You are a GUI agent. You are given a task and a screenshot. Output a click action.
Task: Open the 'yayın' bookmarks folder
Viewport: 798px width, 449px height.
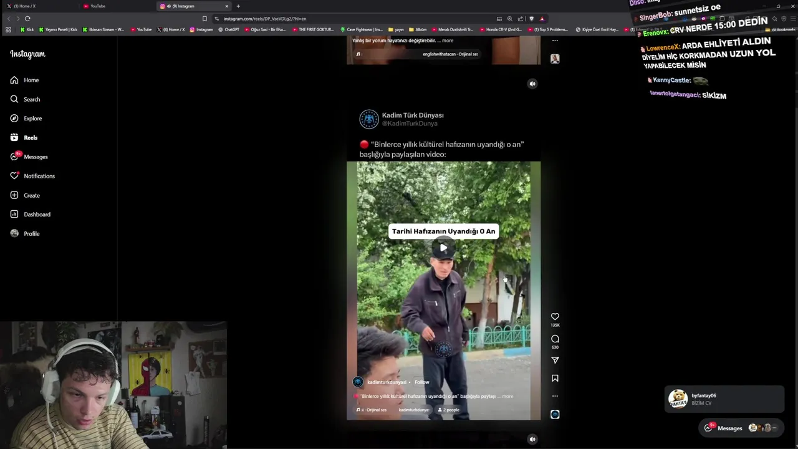[396, 29]
